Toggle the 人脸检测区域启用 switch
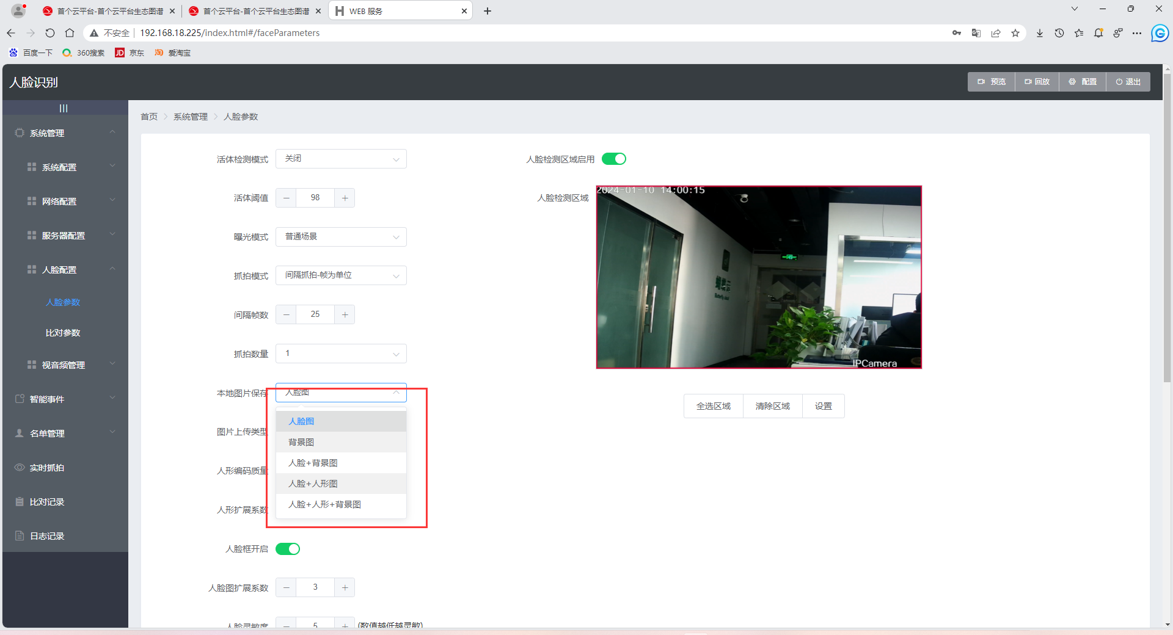Screen dimensions: 1173x635 (x=613, y=159)
